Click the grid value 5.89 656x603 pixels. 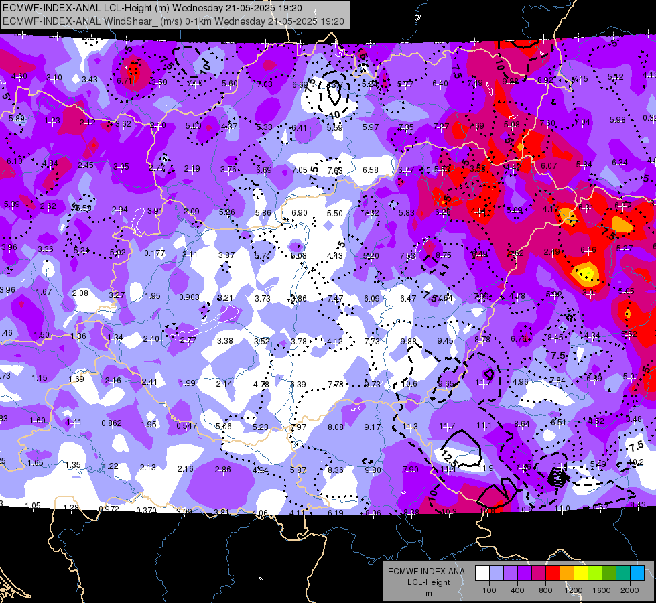point(16,119)
